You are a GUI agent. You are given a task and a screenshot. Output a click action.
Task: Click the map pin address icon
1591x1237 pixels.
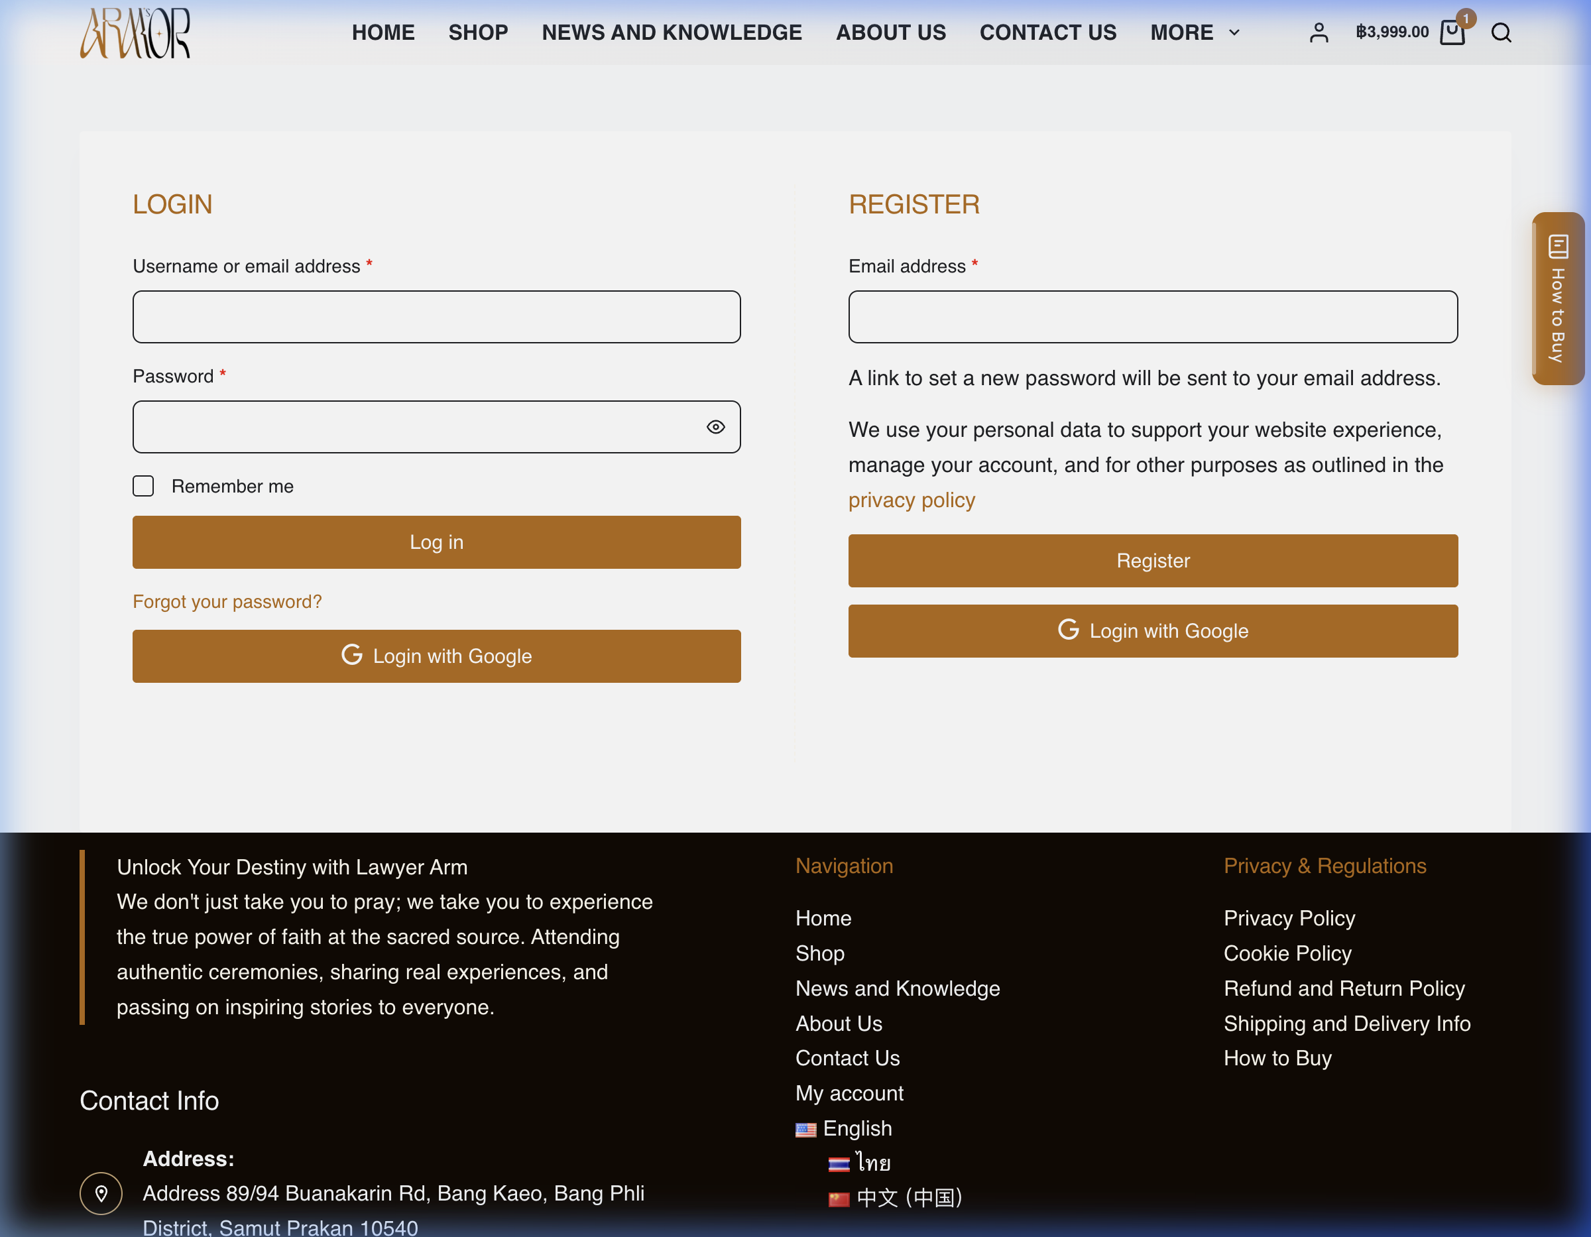tap(101, 1193)
